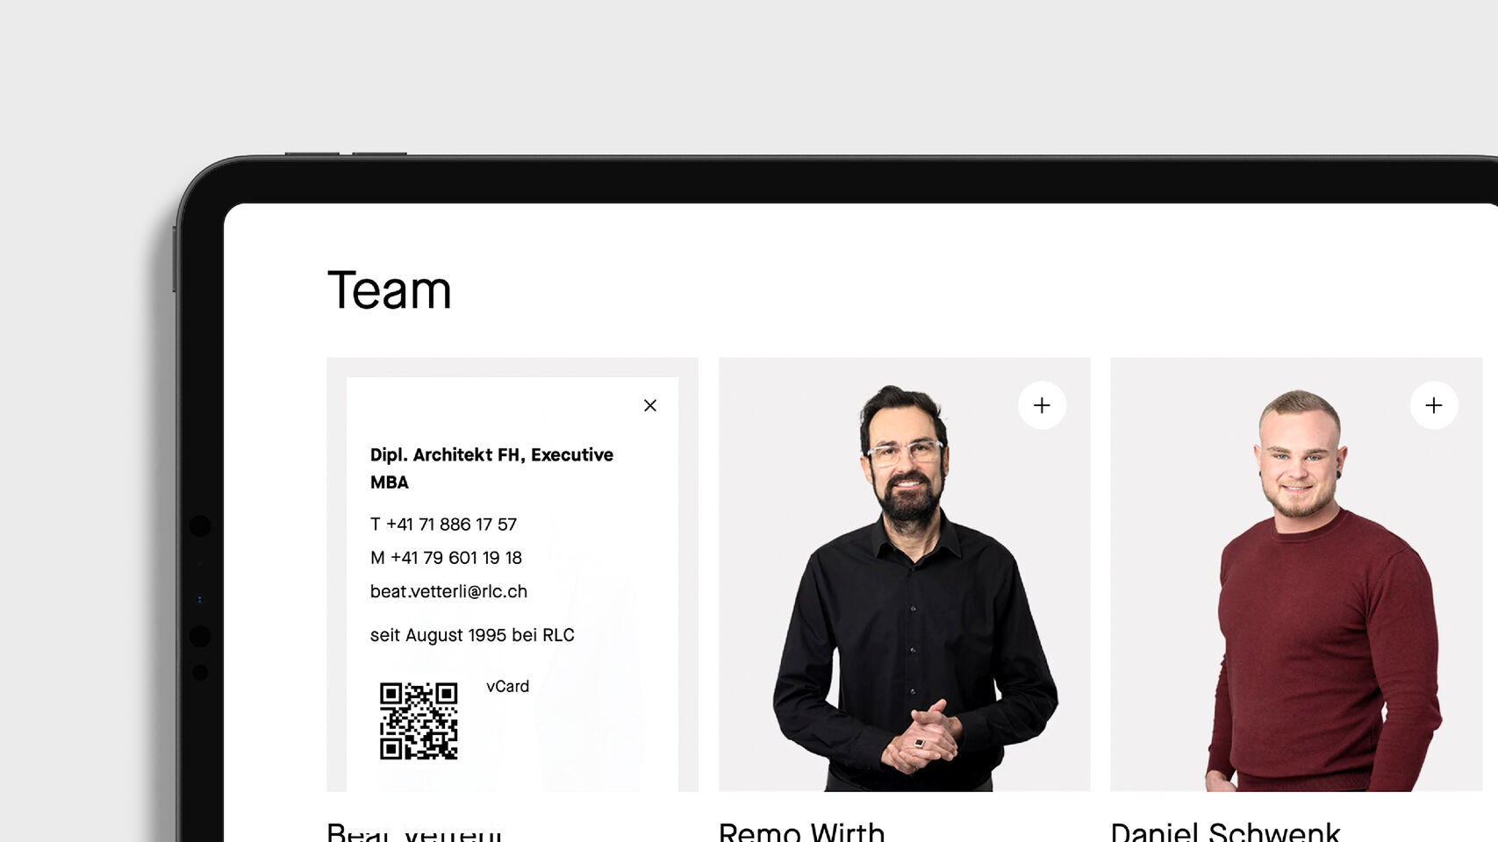Select text 'seit August 1995 bei RLC'
This screenshot has height=842, width=1498.
tap(472, 635)
